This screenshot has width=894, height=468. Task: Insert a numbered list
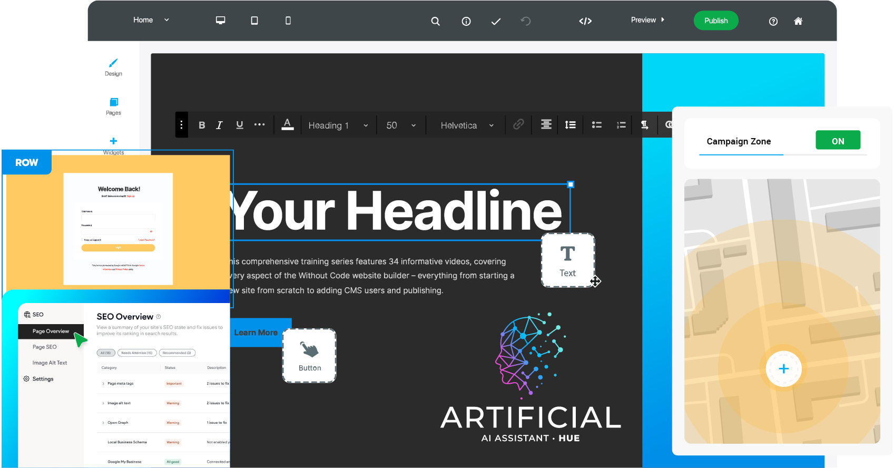pyautogui.click(x=621, y=125)
